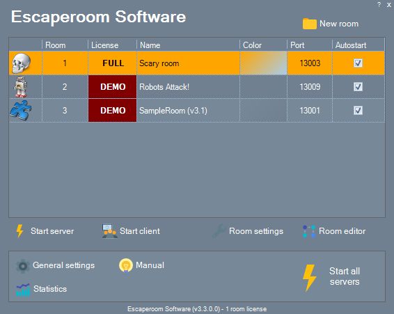Click the New room folder icon

[x=309, y=24]
